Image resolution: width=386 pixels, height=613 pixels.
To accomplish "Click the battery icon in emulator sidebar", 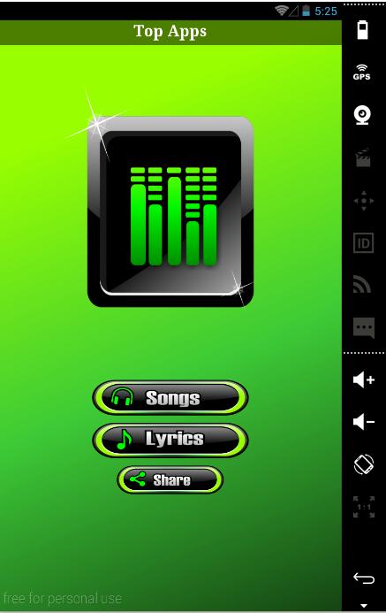I will pyautogui.click(x=363, y=30).
